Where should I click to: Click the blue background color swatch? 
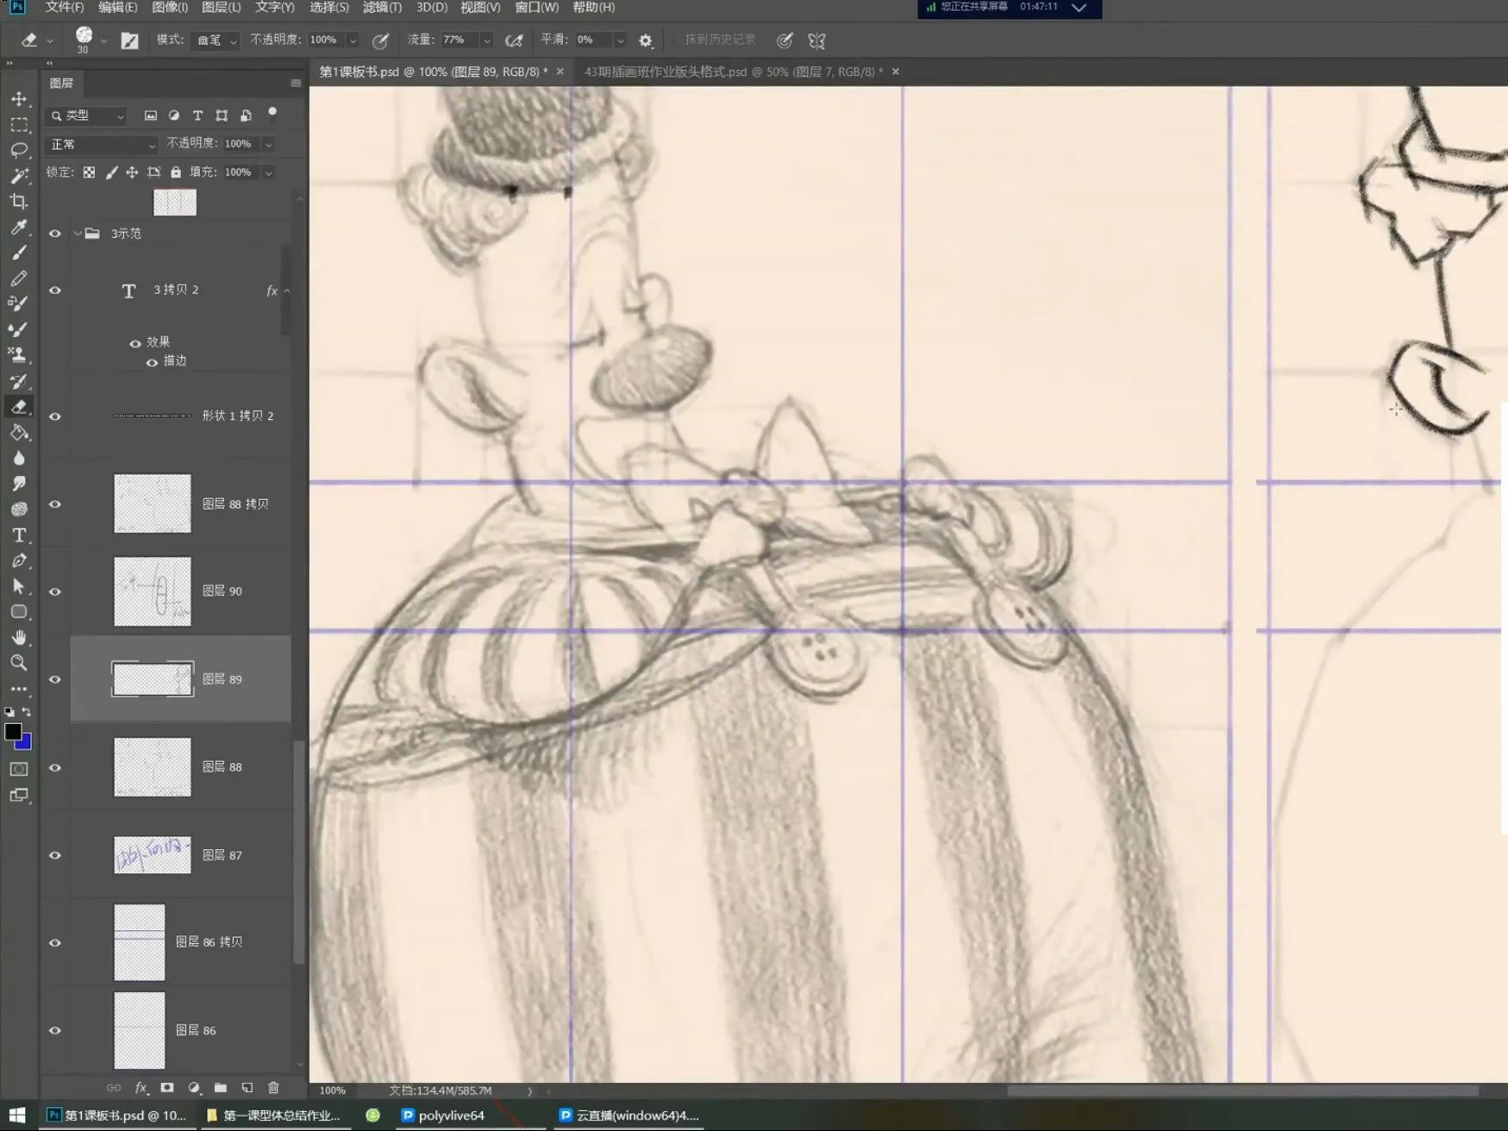click(x=25, y=743)
